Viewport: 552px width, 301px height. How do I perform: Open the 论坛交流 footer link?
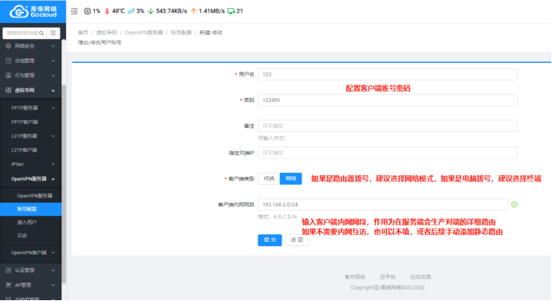[x=420, y=277]
